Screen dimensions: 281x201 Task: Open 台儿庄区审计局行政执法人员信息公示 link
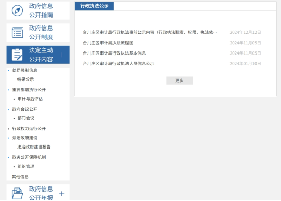pos(119,64)
